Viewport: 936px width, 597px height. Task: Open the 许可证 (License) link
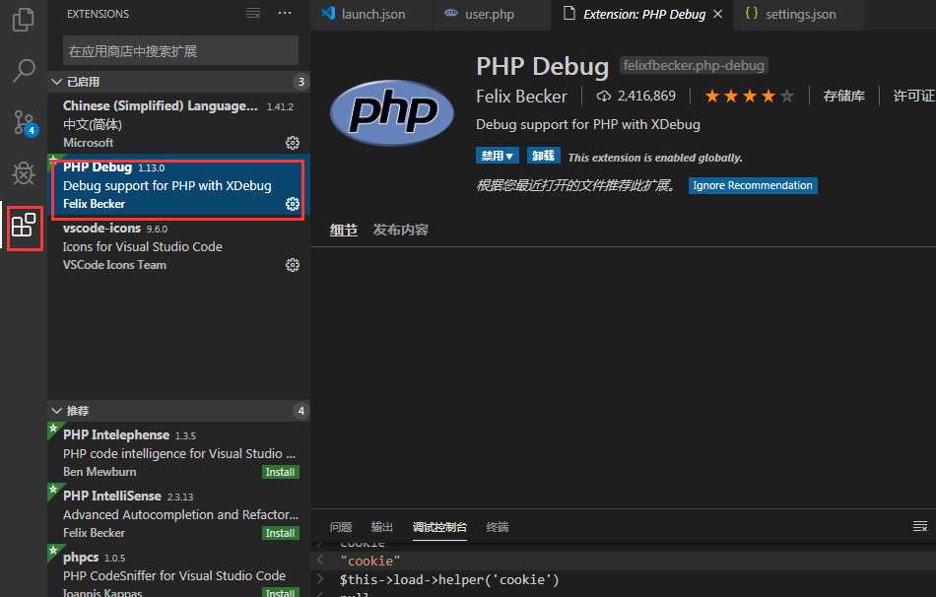coord(914,97)
